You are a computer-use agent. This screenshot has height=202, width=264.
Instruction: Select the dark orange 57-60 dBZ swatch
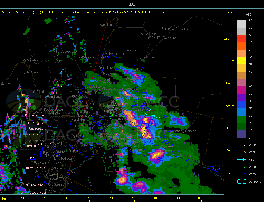pos(242,46)
